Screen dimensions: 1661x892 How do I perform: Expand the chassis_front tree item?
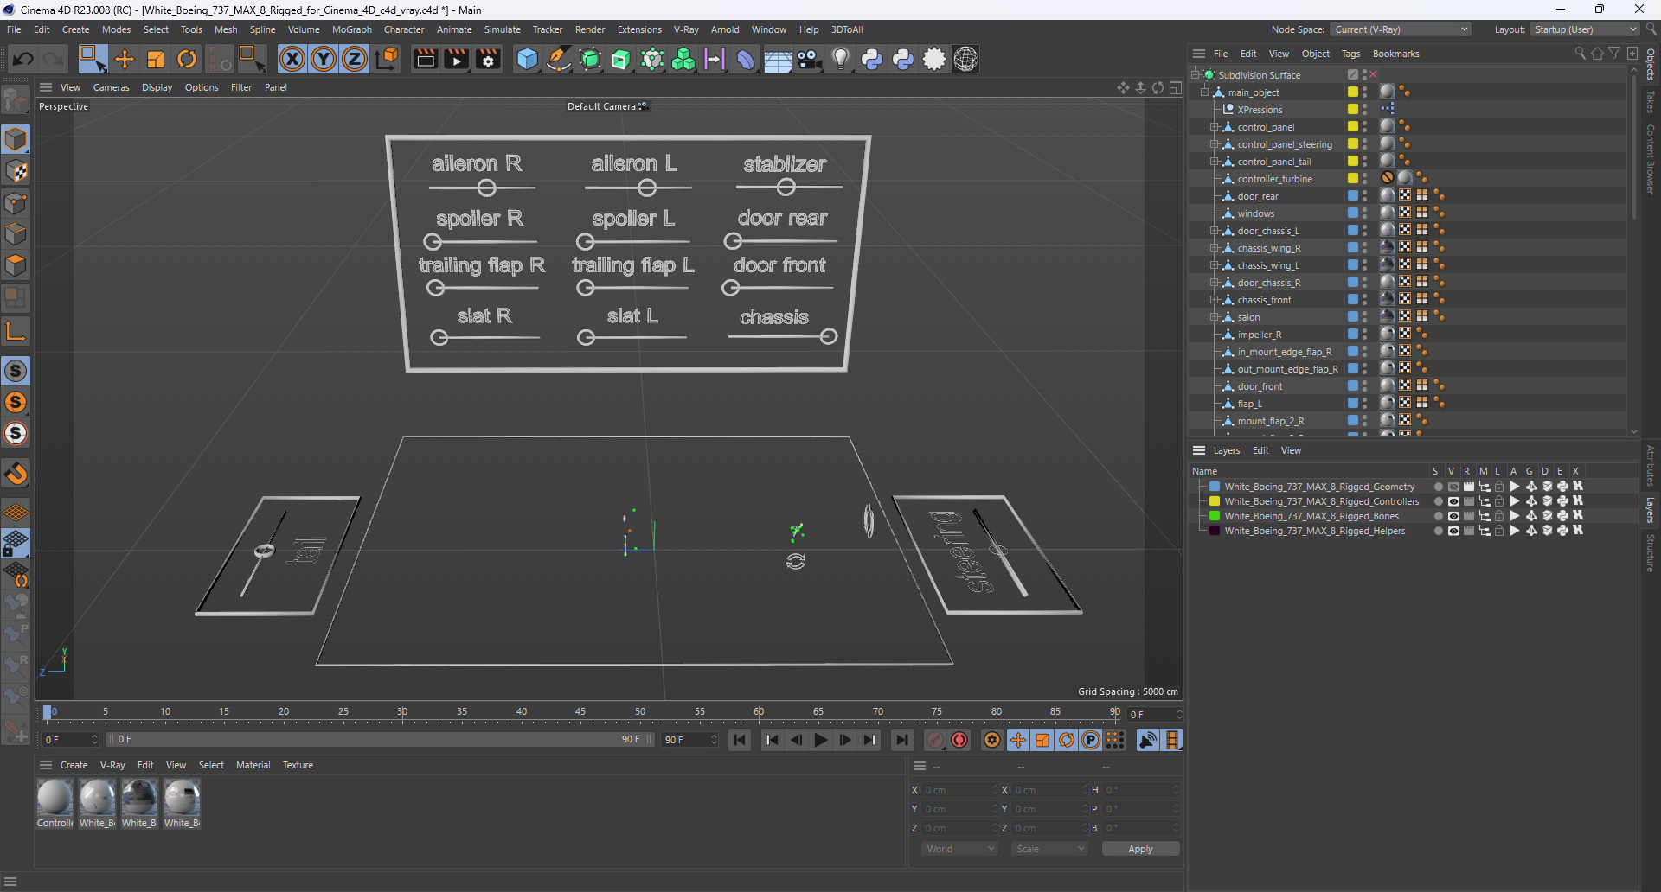coord(1215,300)
